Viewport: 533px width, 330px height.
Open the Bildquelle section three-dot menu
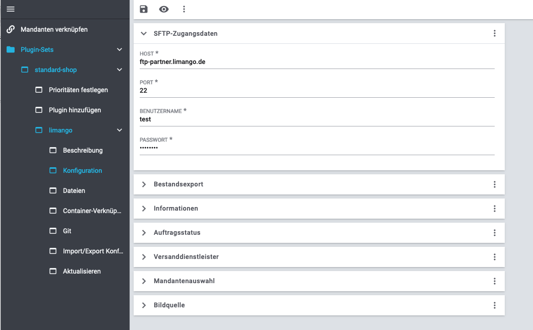[494, 305]
